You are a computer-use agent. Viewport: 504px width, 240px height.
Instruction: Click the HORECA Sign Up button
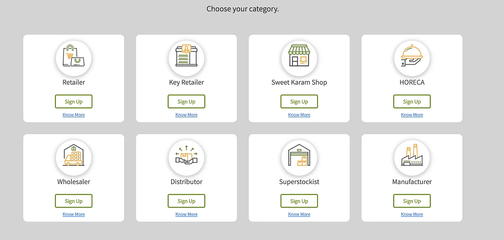pyautogui.click(x=412, y=101)
